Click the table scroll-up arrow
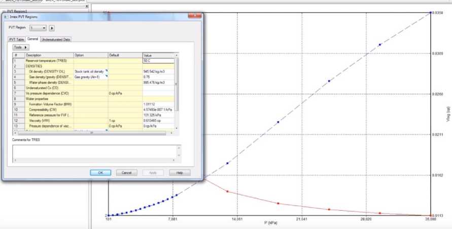Viewport: 452px width, 229px height. click(177, 55)
